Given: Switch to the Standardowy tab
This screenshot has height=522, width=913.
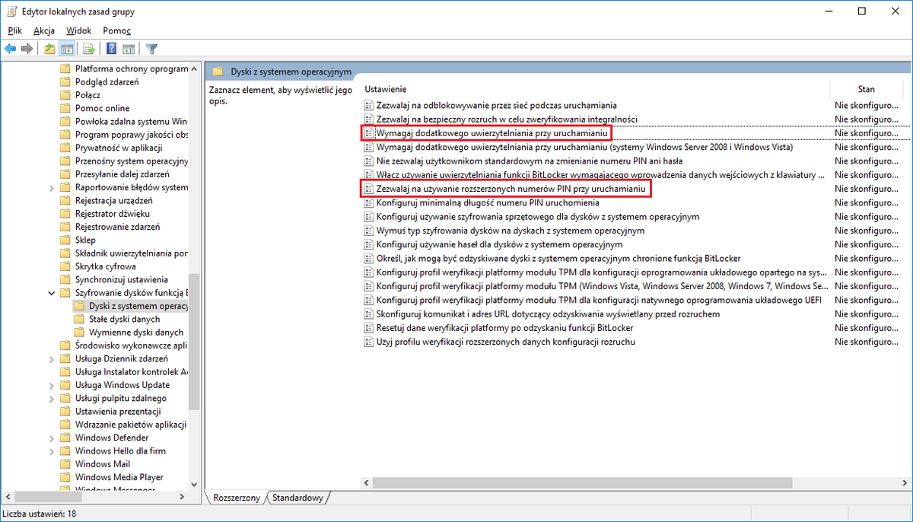Looking at the screenshot, I should click(x=297, y=498).
